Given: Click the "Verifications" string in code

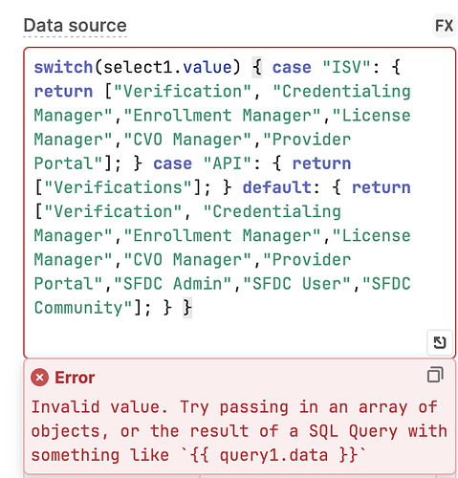Looking at the screenshot, I should [118, 187].
